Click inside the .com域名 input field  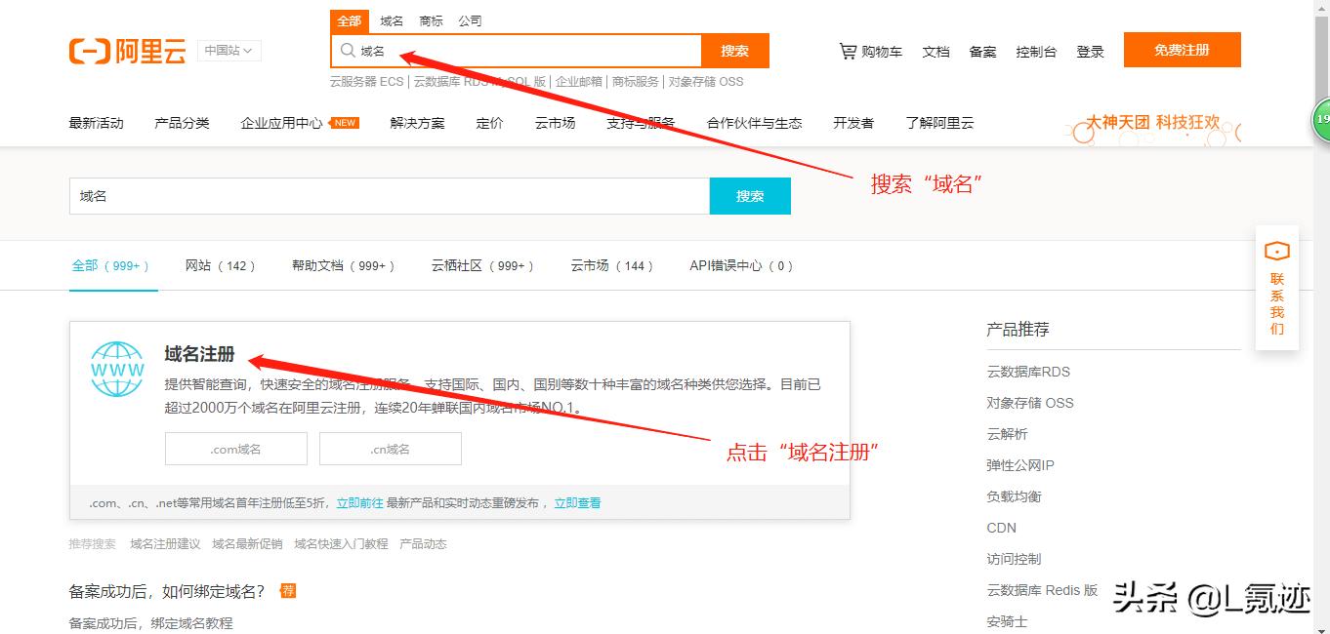(235, 448)
